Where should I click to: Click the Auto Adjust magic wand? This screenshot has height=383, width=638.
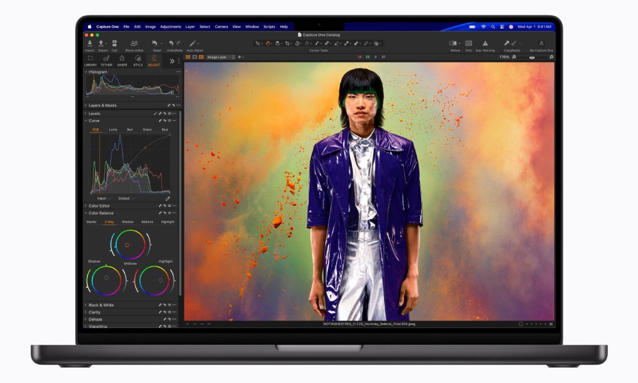pyautogui.click(x=194, y=43)
